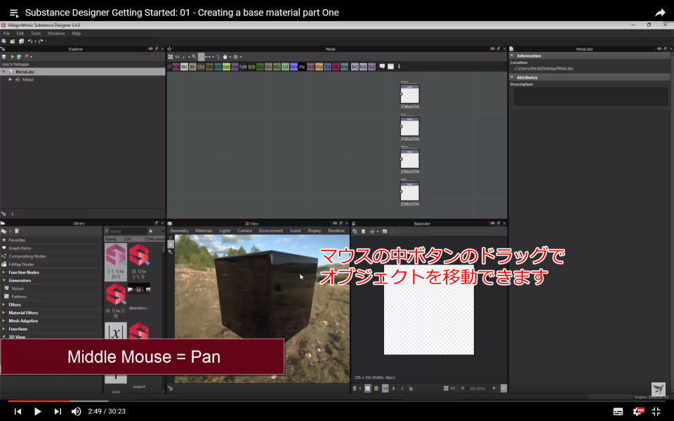
Task: Select Noises under Generators
Action: pyautogui.click(x=18, y=288)
